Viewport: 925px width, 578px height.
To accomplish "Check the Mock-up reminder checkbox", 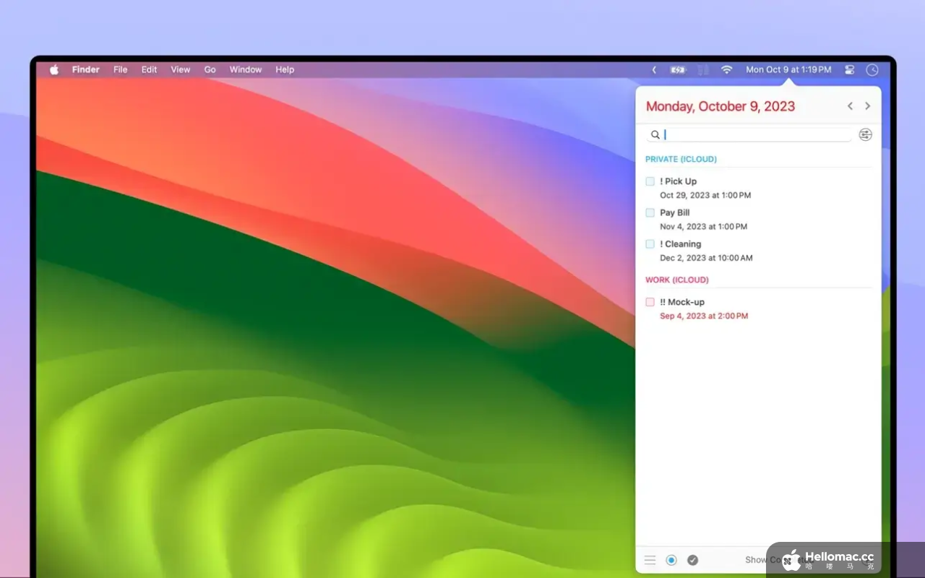I will (650, 302).
